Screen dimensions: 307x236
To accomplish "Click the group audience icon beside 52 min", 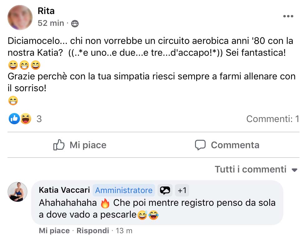I will coord(75,23).
